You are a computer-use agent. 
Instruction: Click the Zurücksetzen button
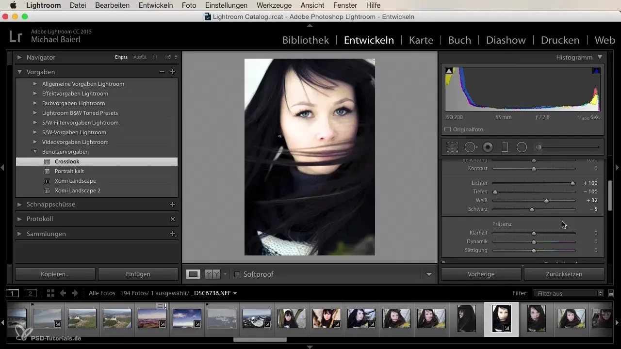pos(564,274)
